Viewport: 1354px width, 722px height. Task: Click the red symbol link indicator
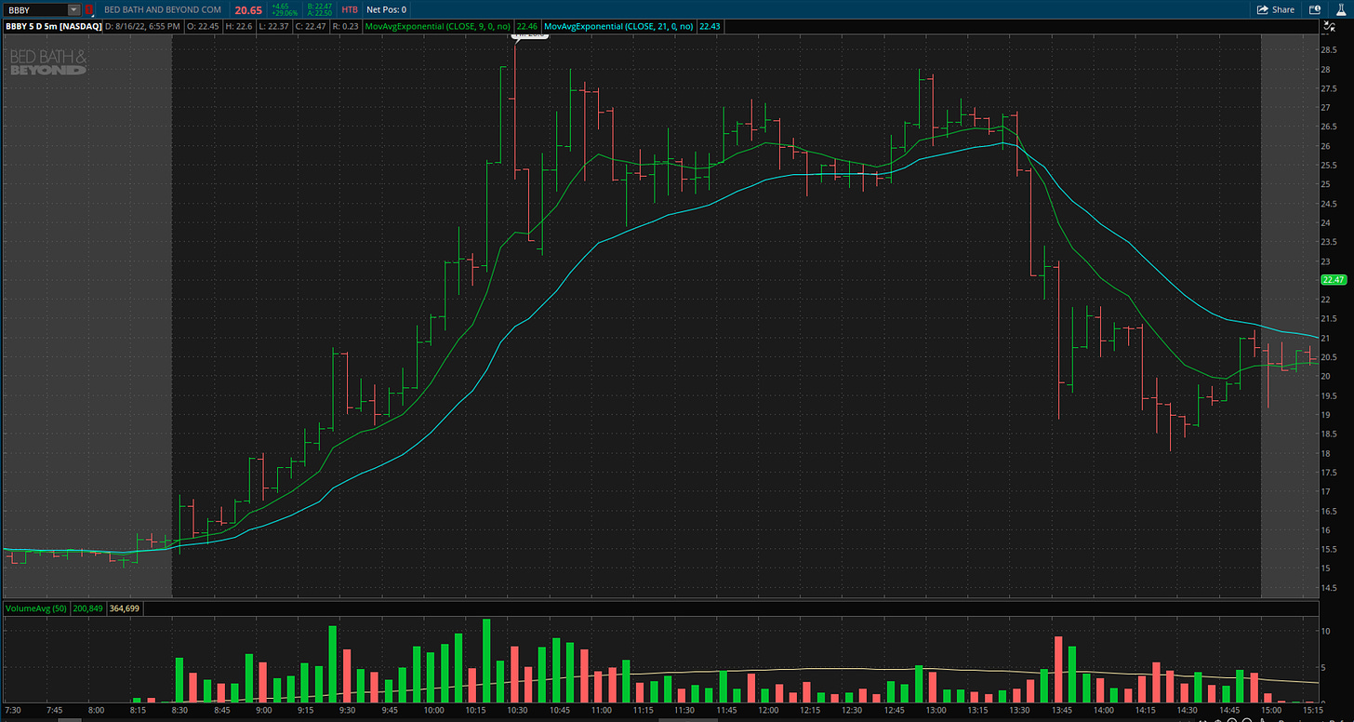pyautogui.click(x=88, y=9)
